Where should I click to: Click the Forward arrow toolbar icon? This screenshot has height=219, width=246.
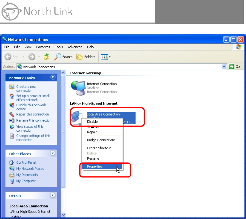click(x=32, y=57)
